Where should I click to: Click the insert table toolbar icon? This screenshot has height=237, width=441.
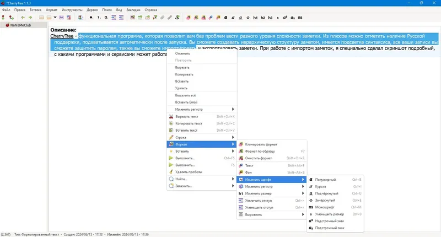click(x=140, y=18)
